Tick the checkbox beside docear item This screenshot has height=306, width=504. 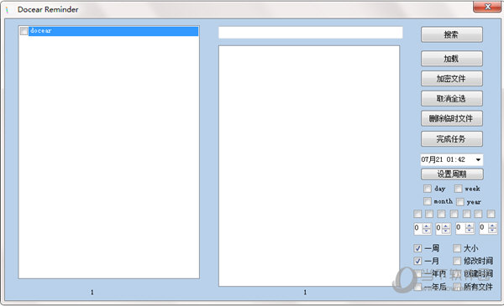point(24,31)
